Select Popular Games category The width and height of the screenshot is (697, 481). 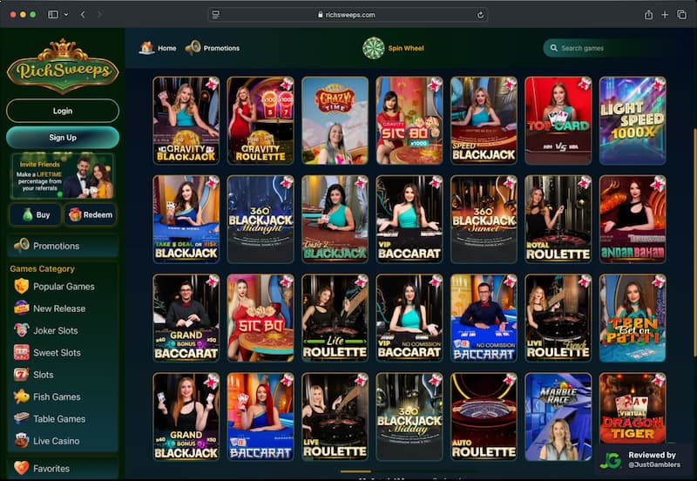coord(64,287)
